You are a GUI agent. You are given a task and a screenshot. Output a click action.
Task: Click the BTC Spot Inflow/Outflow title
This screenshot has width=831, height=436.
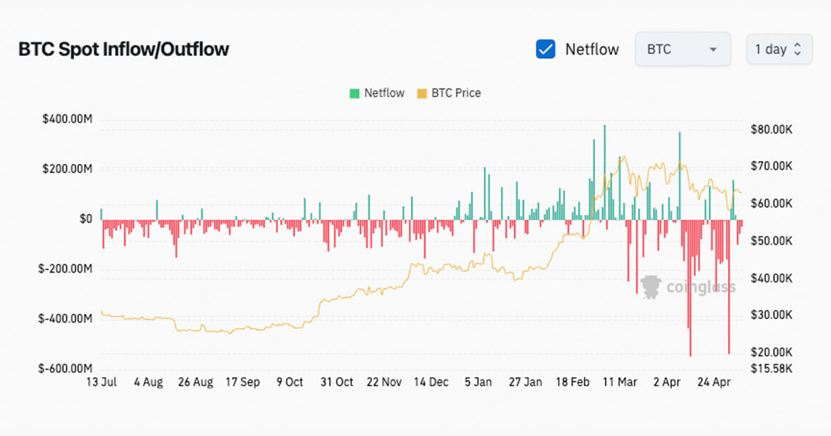(123, 49)
